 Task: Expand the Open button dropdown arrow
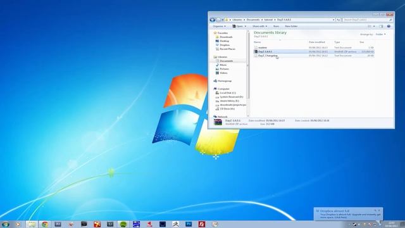pos(246,27)
